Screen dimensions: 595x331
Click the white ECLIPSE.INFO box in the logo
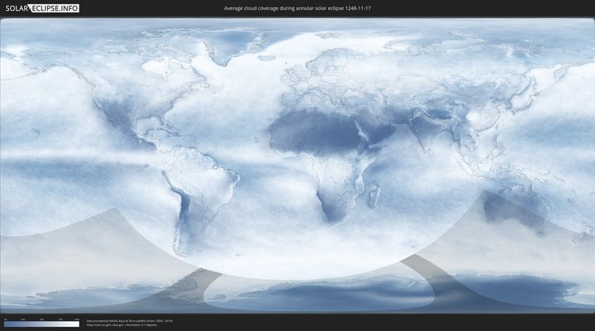tap(55, 8)
